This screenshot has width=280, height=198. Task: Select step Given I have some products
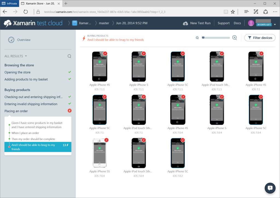click(37, 125)
